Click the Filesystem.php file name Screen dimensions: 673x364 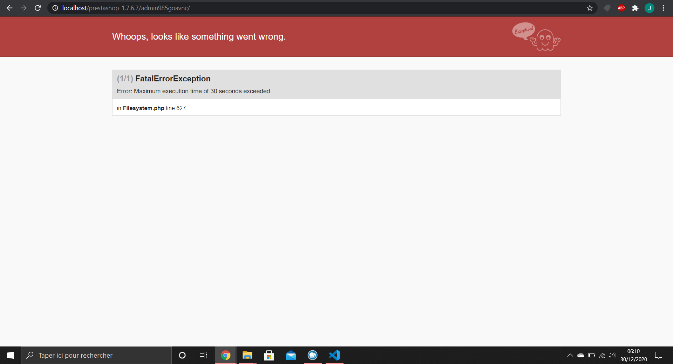click(x=143, y=108)
